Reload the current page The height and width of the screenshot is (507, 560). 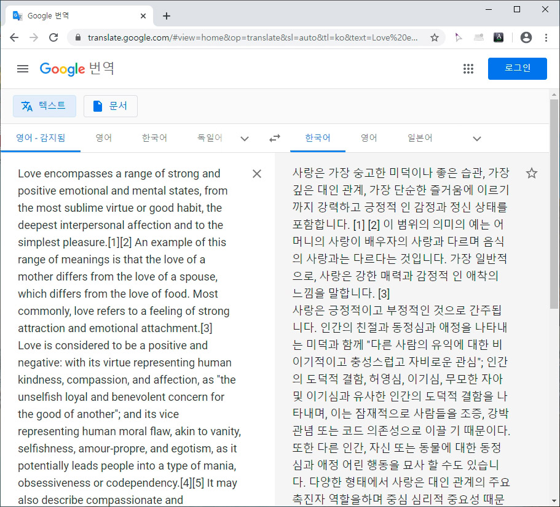(x=53, y=37)
